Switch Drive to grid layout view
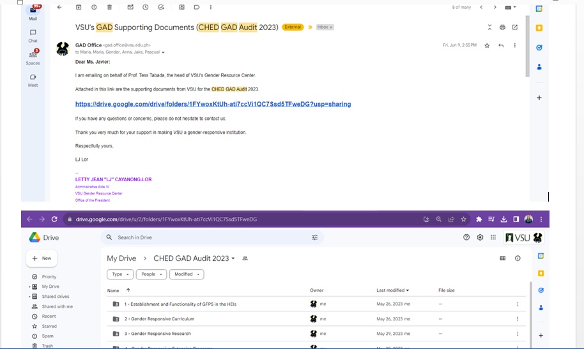 click(503, 258)
